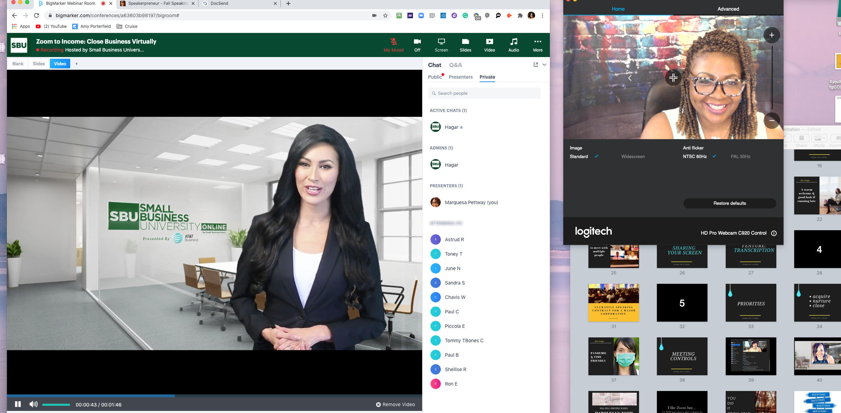Open the Q&A panel
The width and height of the screenshot is (841, 413).
click(x=455, y=65)
